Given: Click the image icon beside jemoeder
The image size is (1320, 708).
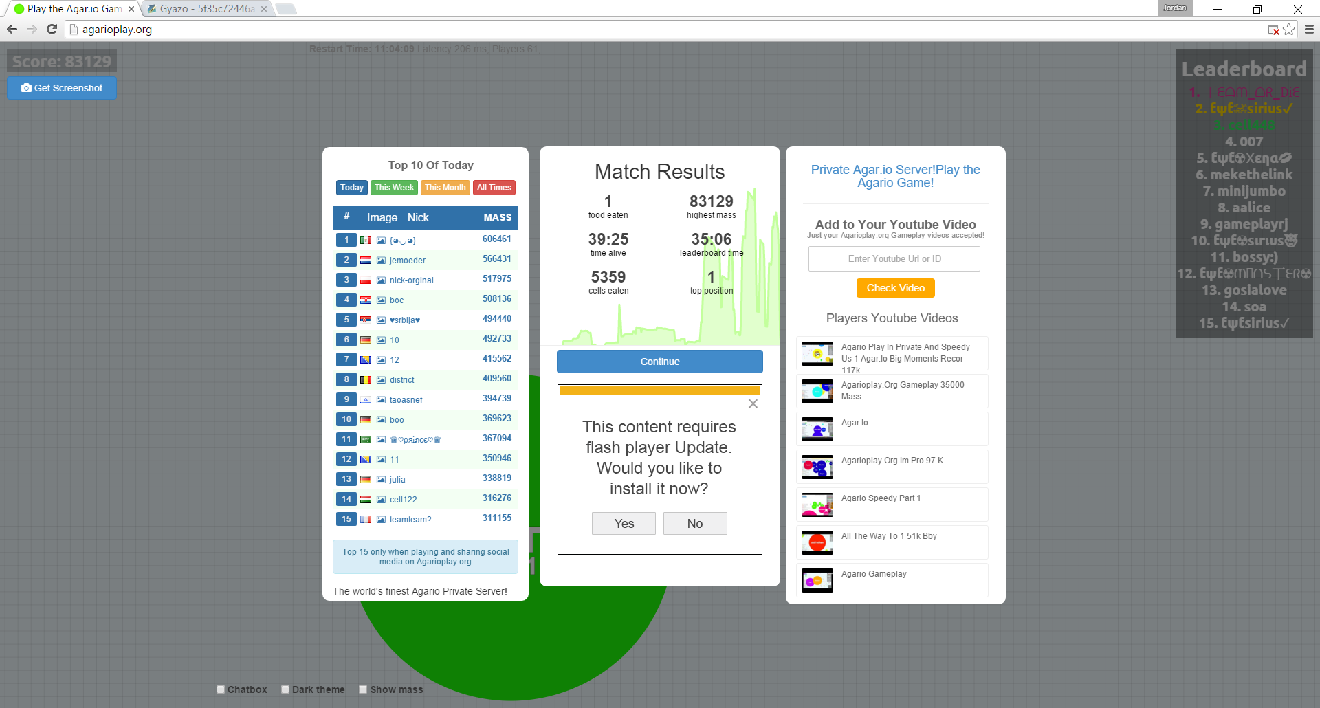Looking at the screenshot, I should click(x=381, y=261).
